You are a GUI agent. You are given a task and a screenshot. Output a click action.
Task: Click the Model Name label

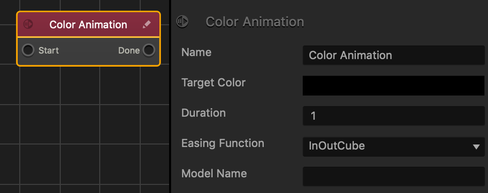[x=214, y=173]
